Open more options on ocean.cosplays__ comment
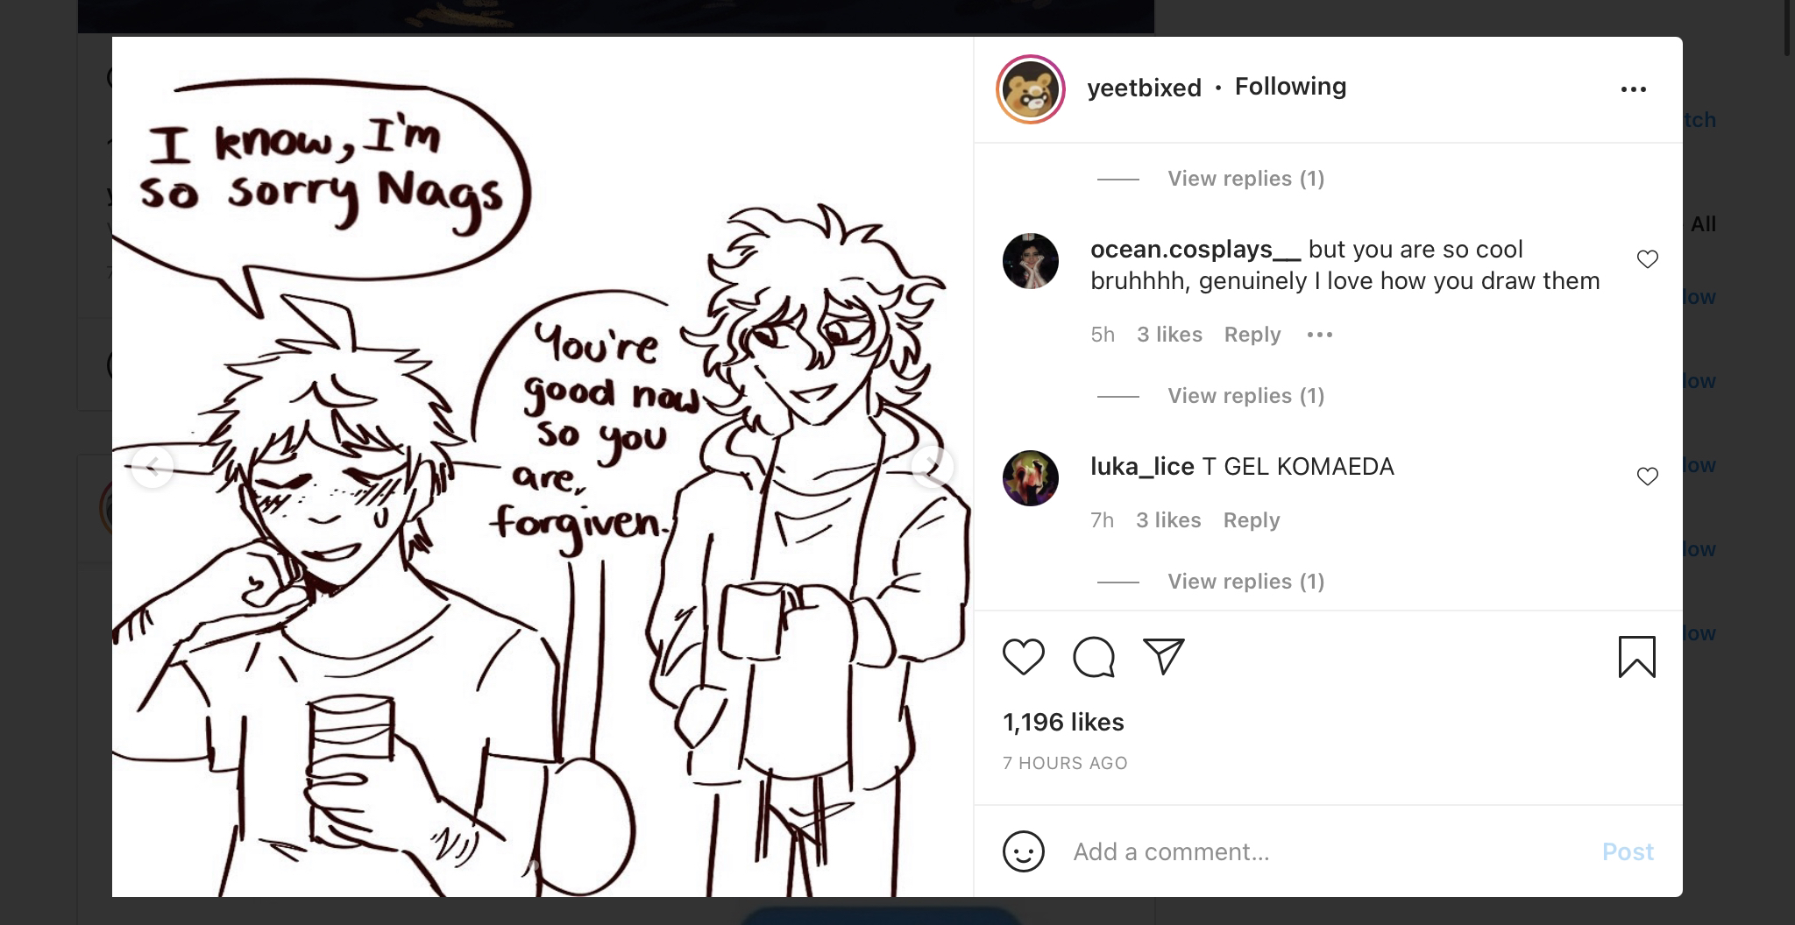Screen dimensions: 1795x925 pos(1319,335)
